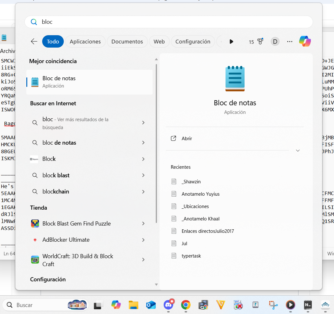Open the round play-button media player in taskbar
Screen dimensions: 334x314
pos(291,305)
